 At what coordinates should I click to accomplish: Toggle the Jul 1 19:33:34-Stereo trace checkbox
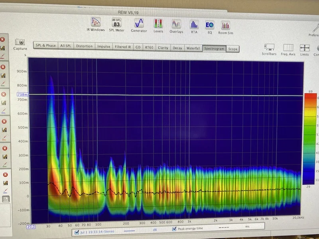click(77, 232)
